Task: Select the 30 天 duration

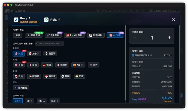Action: [18, 101]
